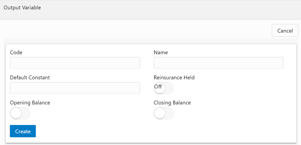The image size is (301, 145).
Task: Click into the Name text field
Action: 218,63
